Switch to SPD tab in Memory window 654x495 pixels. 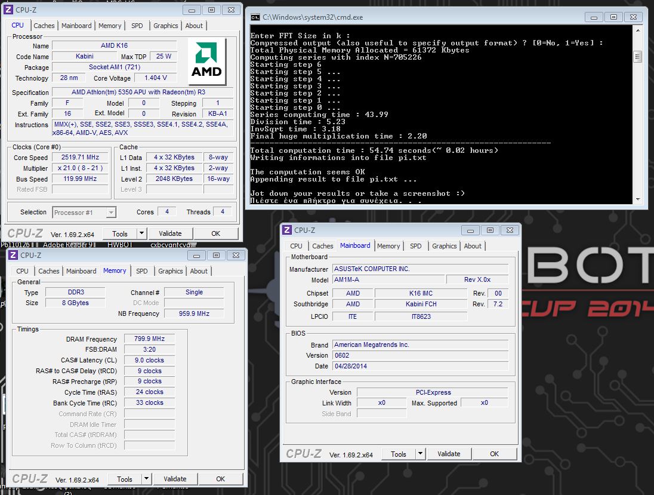click(x=142, y=271)
